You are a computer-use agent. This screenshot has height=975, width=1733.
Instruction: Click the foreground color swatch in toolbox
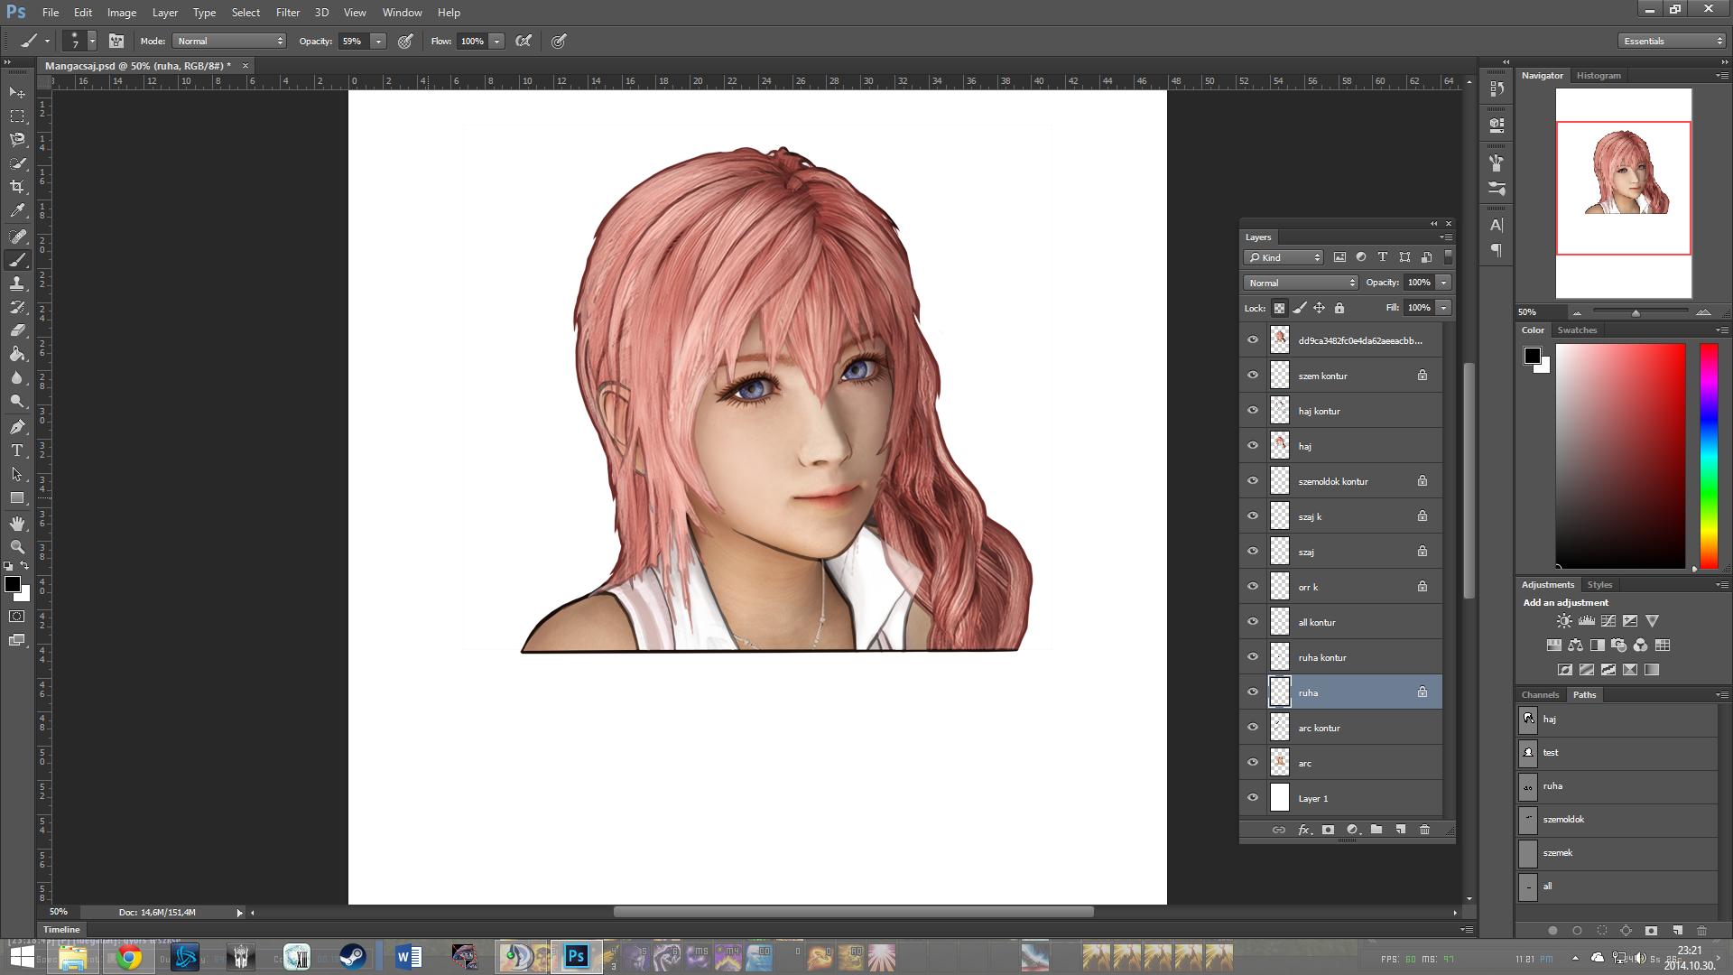13,585
